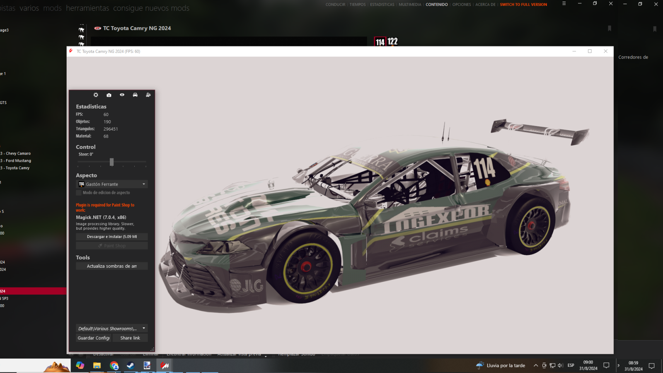663x373 pixels.
Task: Open showroom settings gear icon
Action: pyautogui.click(x=96, y=95)
